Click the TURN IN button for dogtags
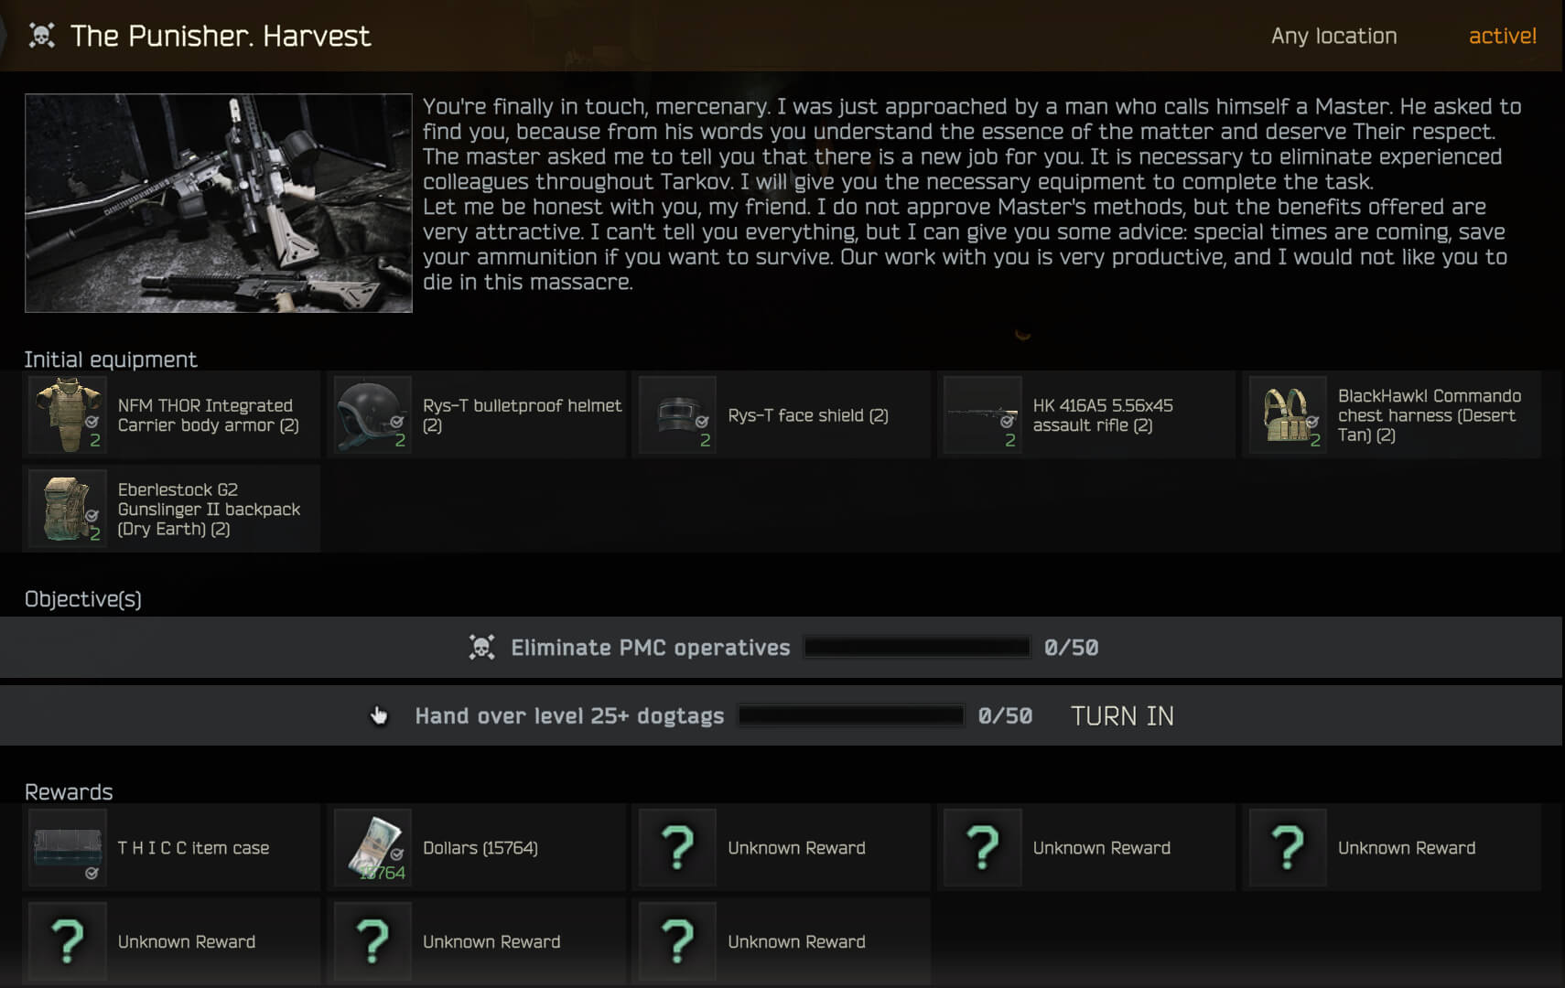 tap(1122, 715)
